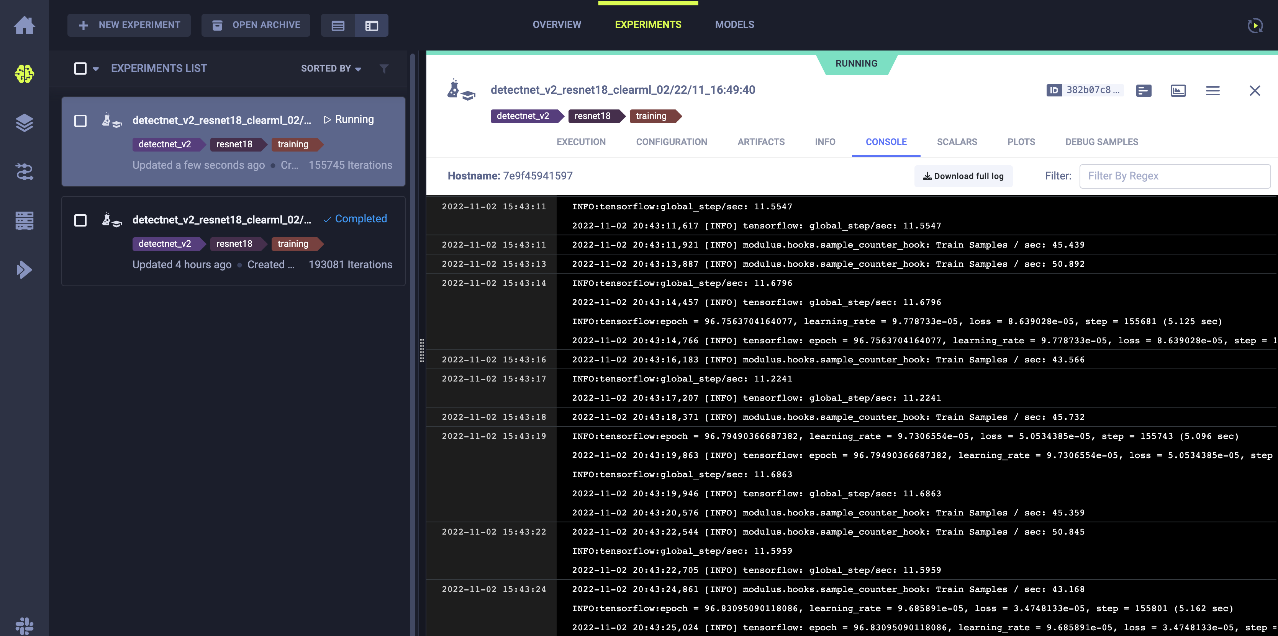Check the Completed experiment checkbox

coord(80,220)
